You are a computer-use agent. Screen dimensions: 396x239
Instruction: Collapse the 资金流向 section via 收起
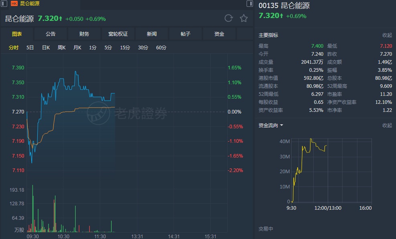(x=387, y=126)
